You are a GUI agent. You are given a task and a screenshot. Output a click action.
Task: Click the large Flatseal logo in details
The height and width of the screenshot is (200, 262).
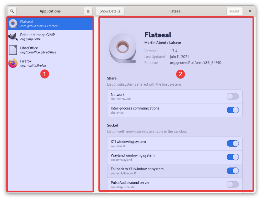[123, 48]
